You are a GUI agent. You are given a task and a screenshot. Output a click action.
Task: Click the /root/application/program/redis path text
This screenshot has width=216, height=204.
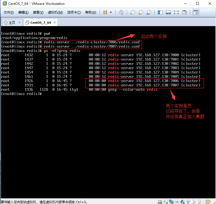pos(34,38)
